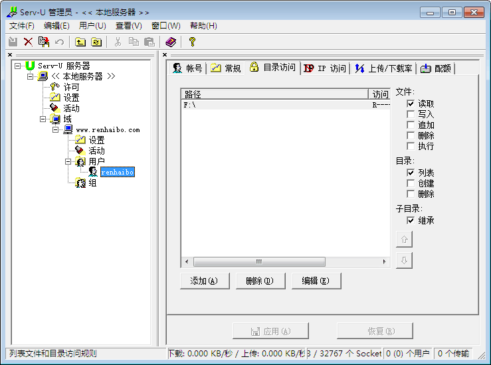Click the refresh folder toolbar icon
This screenshot has height=365, width=491.
(96, 42)
